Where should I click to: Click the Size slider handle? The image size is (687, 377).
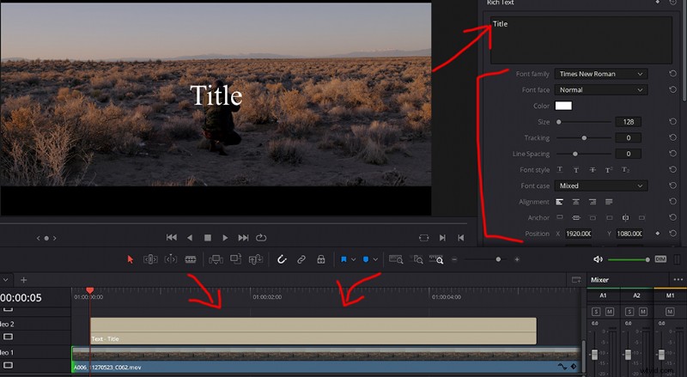click(x=559, y=122)
